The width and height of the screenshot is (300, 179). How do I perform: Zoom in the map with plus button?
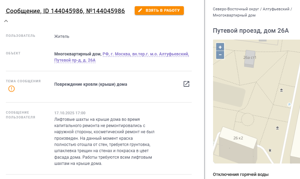(220, 47)
